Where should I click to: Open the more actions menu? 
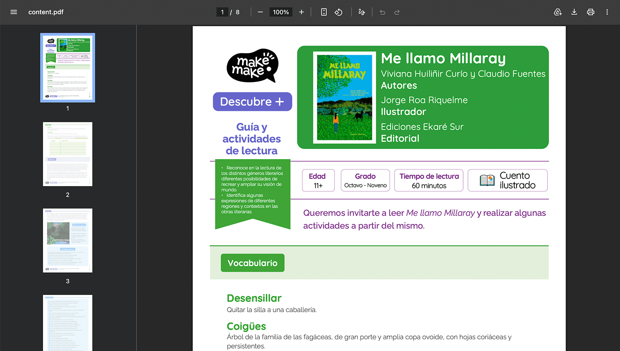tap(607, 12)
